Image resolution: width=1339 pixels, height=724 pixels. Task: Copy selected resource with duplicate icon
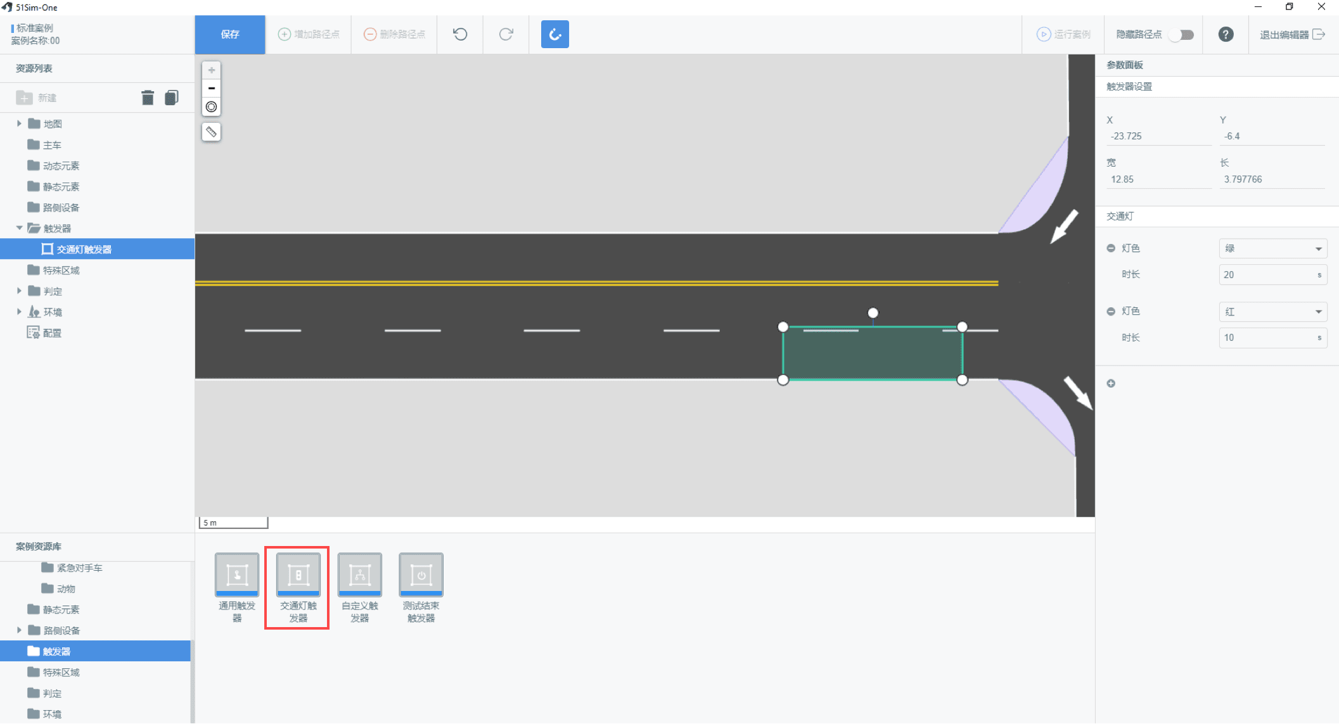click(172, 98)
